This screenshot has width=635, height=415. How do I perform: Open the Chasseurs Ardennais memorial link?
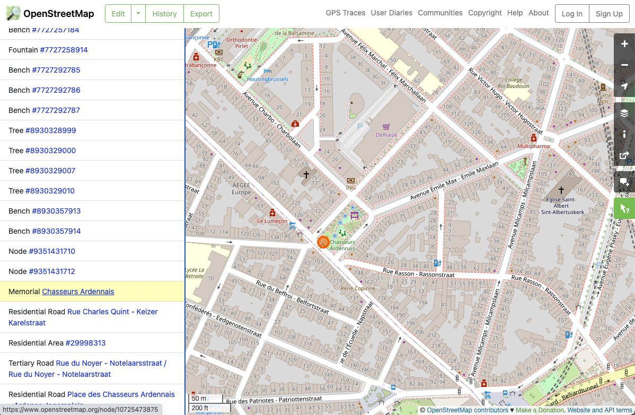pos(78,292)
